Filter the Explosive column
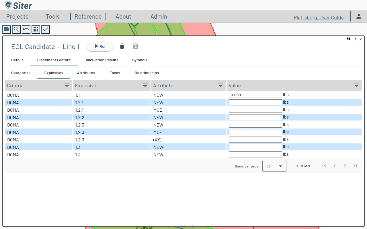This screenshot has width=367, height=229. point(145,85)
